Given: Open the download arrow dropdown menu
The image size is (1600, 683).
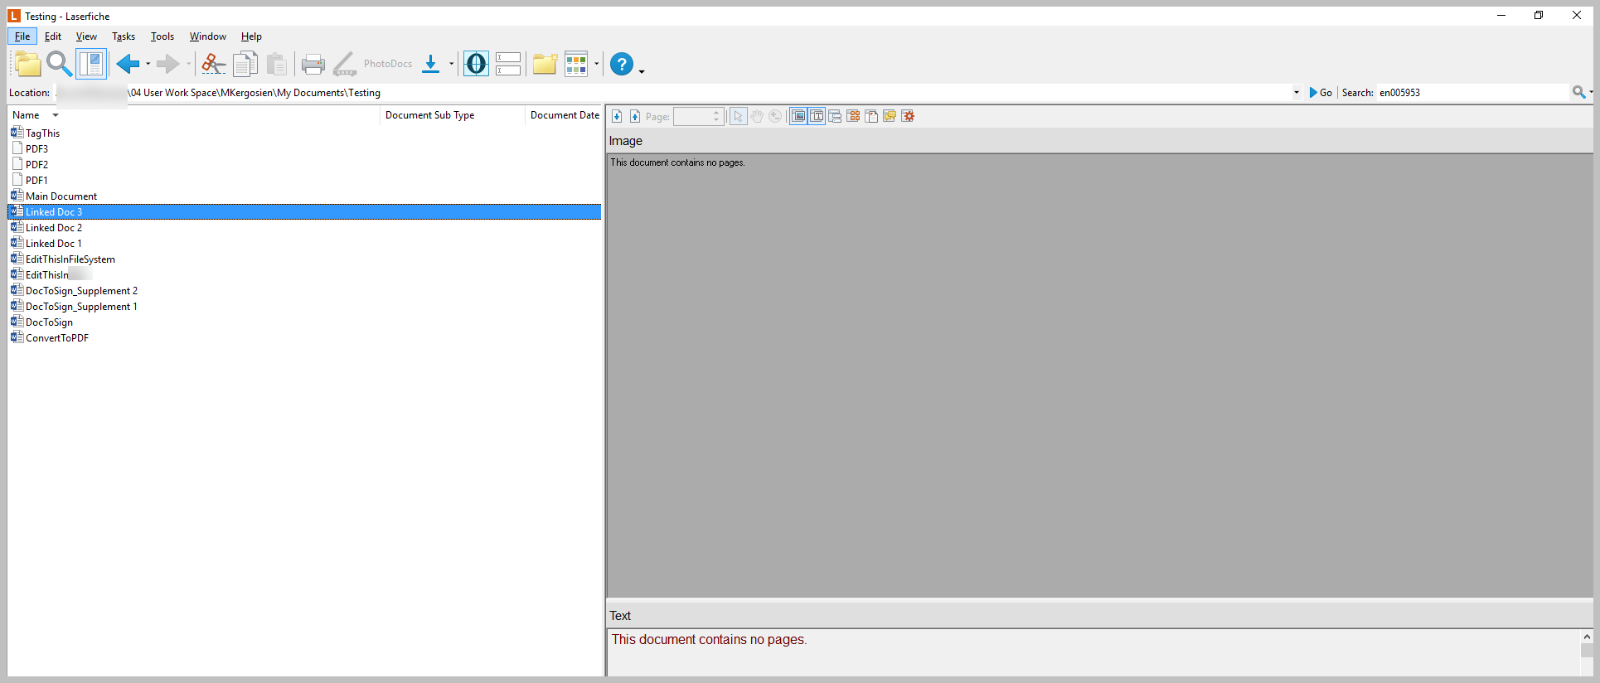Looking at the screenshot, I should (451, 64).
